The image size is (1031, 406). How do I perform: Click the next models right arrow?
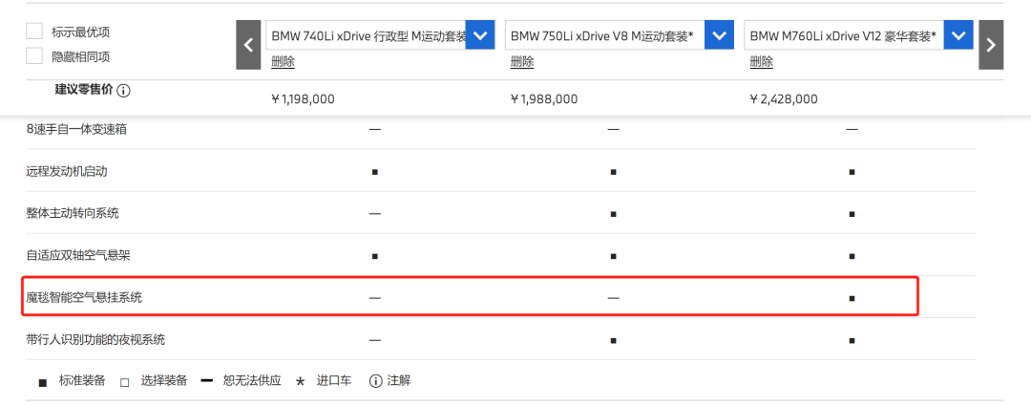coord(991,45)
